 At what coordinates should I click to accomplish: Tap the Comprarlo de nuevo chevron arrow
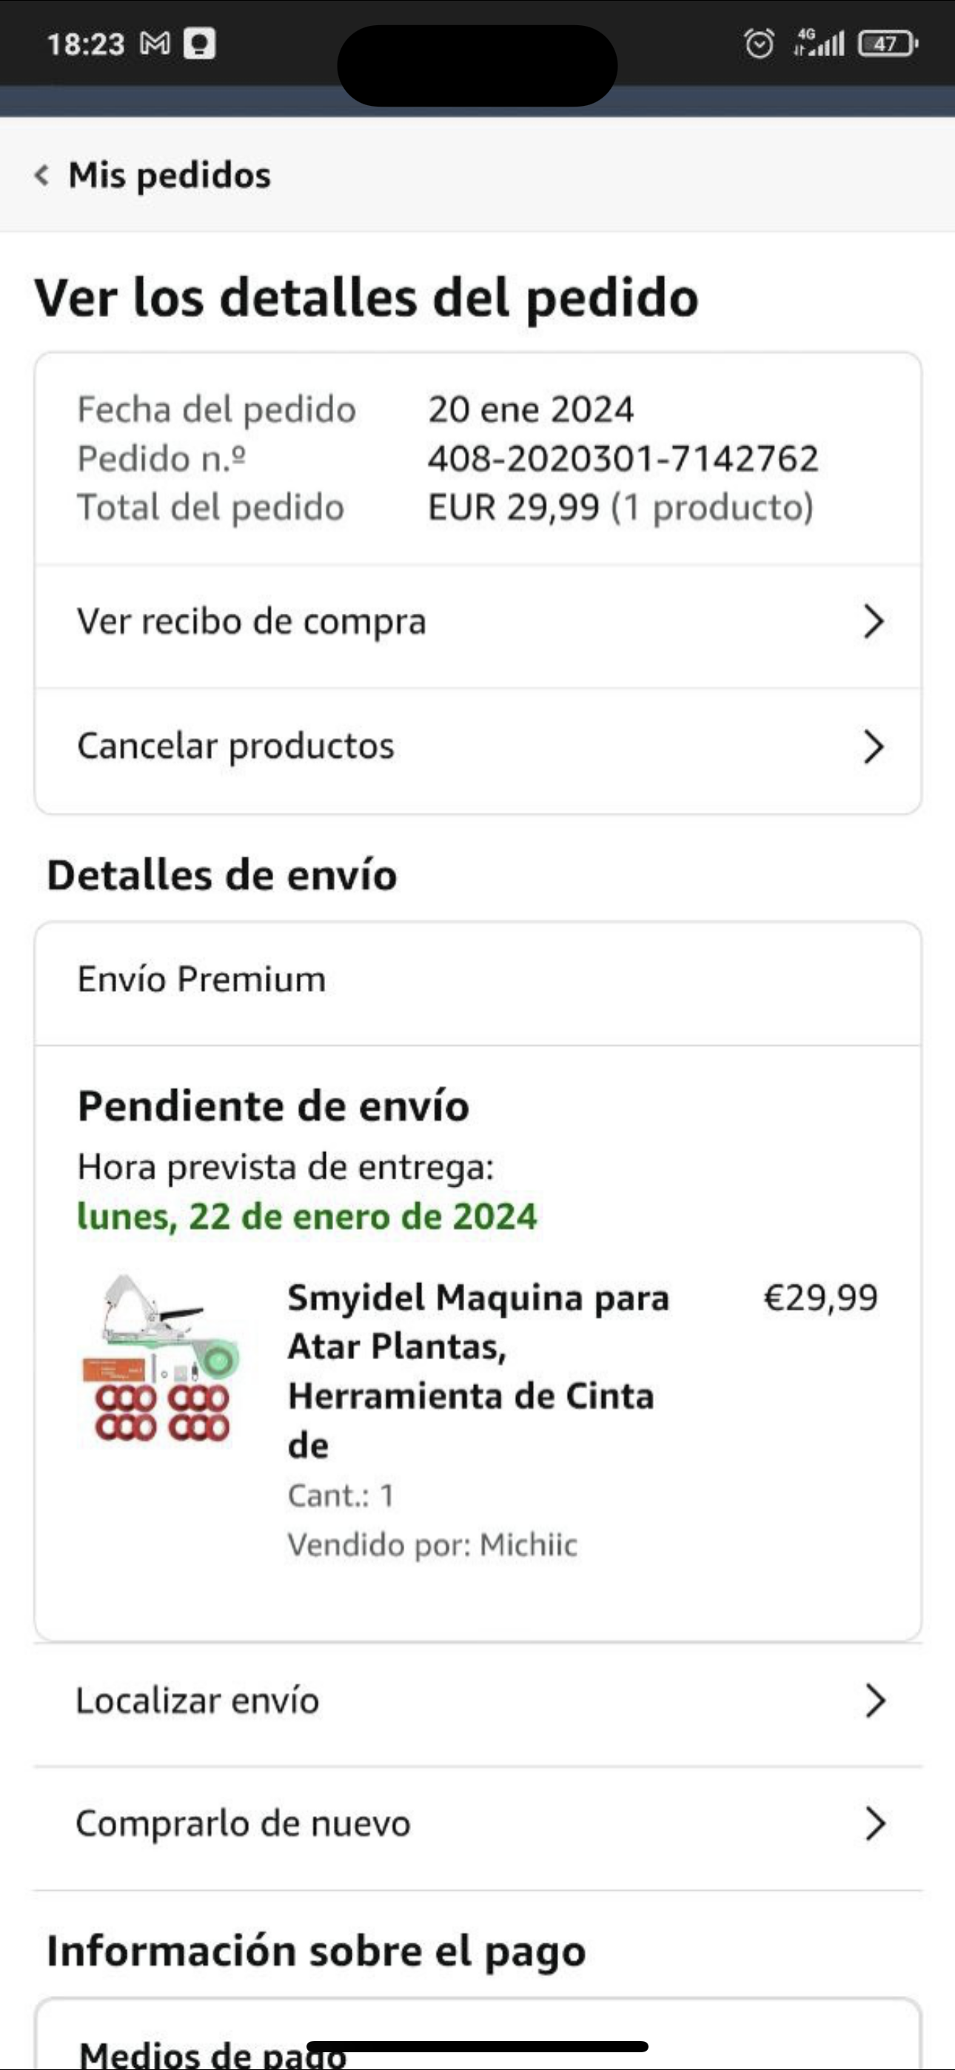[x=874, y=1824]
